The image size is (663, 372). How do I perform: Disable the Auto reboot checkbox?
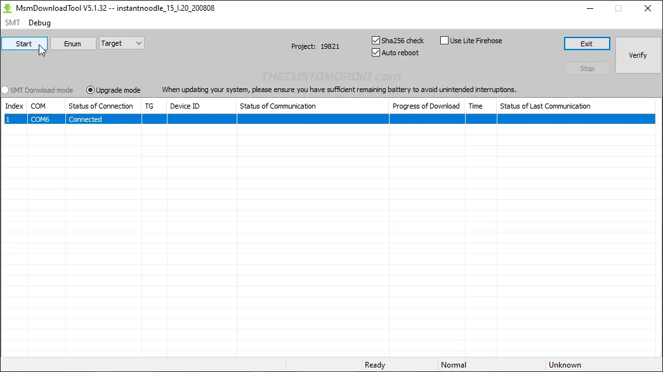(x=376, y=53)
